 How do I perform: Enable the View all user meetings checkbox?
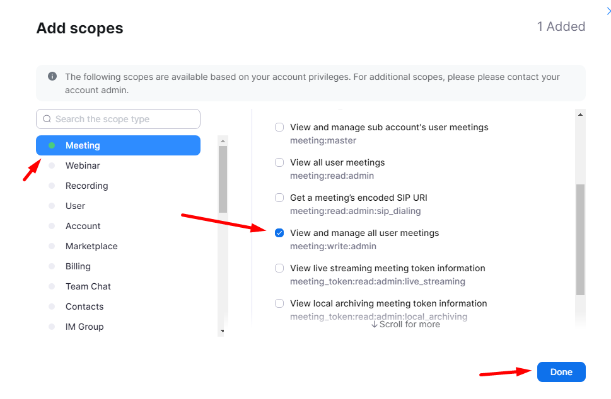279,162
